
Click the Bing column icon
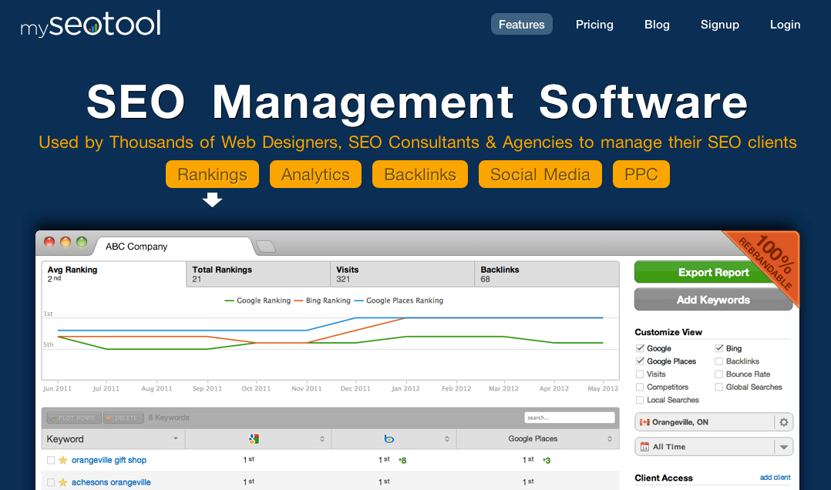click(389, 438)
